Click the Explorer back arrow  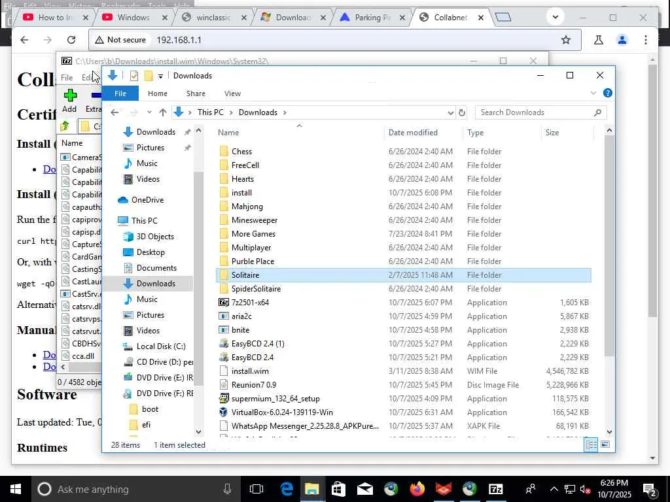pyautogui.click(x=115, y=112)
